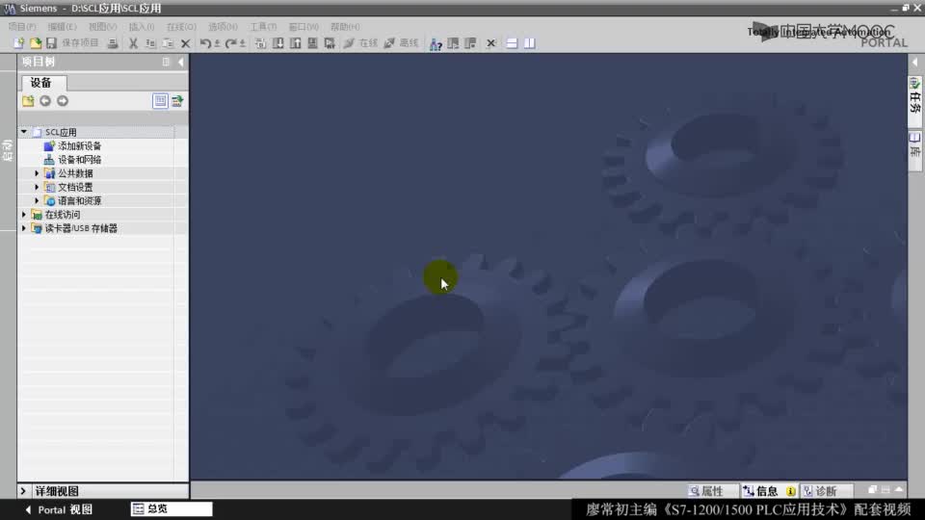The width and height of the screenshot is (925, 520).
Task: Click the accessible devices icon with question mark
Action: (x=436, y=43)
